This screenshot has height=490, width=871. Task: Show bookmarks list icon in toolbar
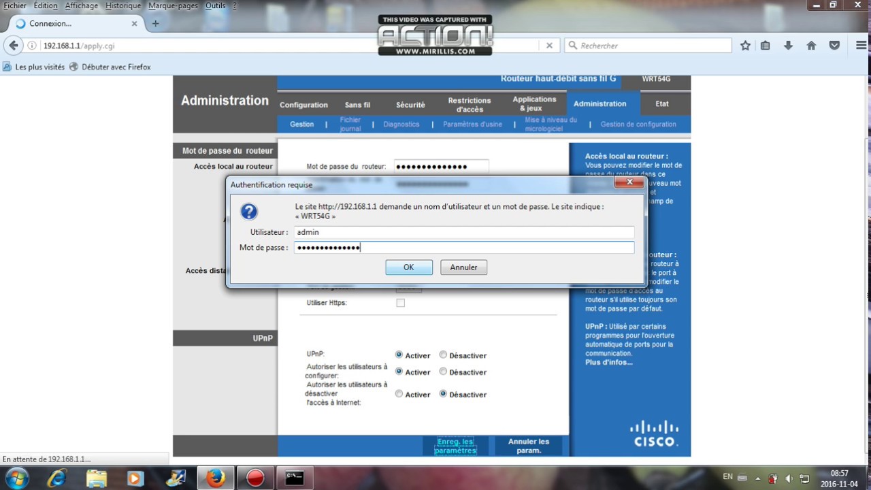(x=766, y=46)
